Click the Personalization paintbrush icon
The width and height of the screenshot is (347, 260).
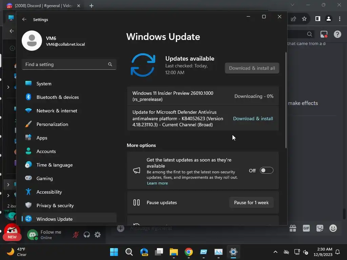(x=28, y=124)
